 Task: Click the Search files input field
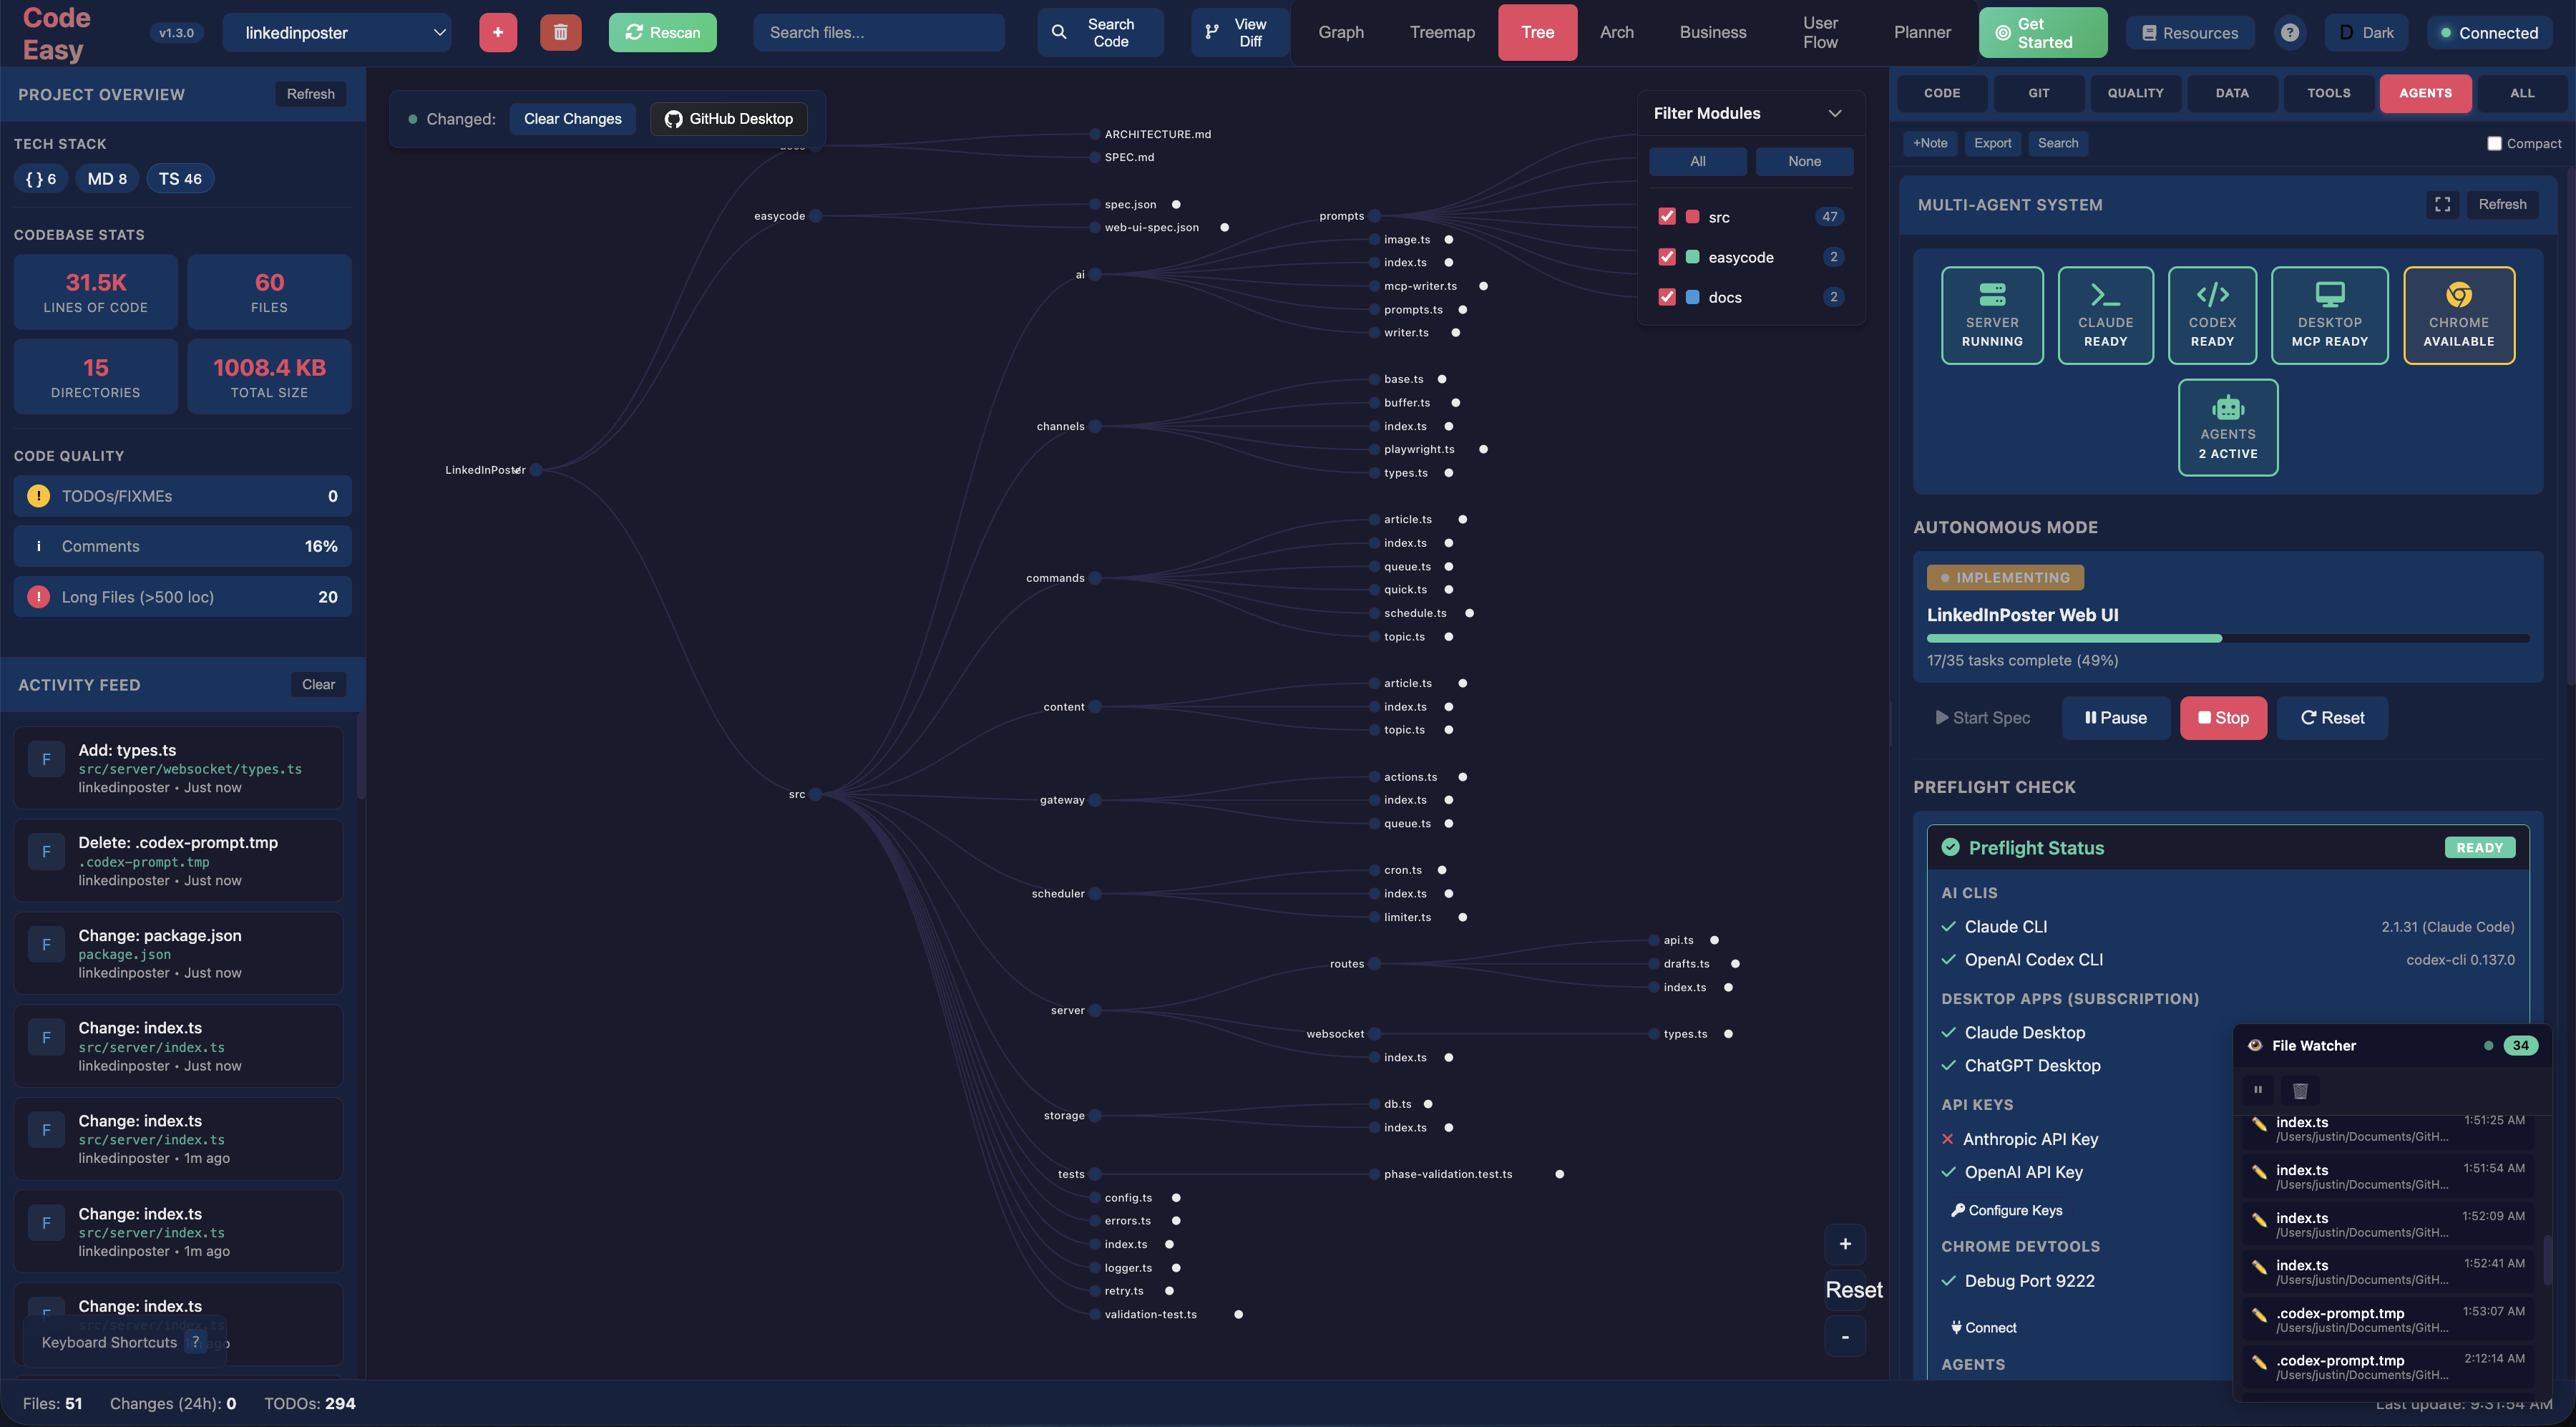click(878, 32)
